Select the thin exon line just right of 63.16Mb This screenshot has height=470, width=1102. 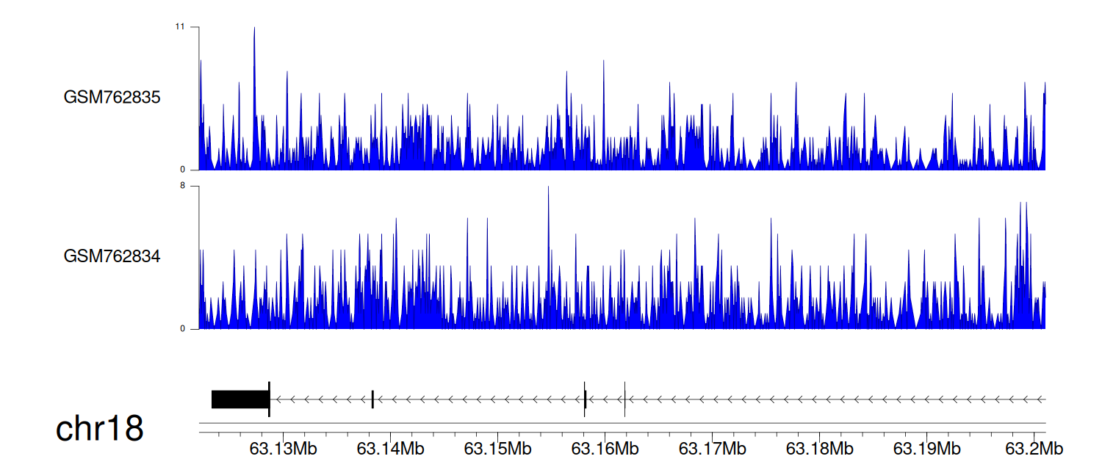click(624, 399)
